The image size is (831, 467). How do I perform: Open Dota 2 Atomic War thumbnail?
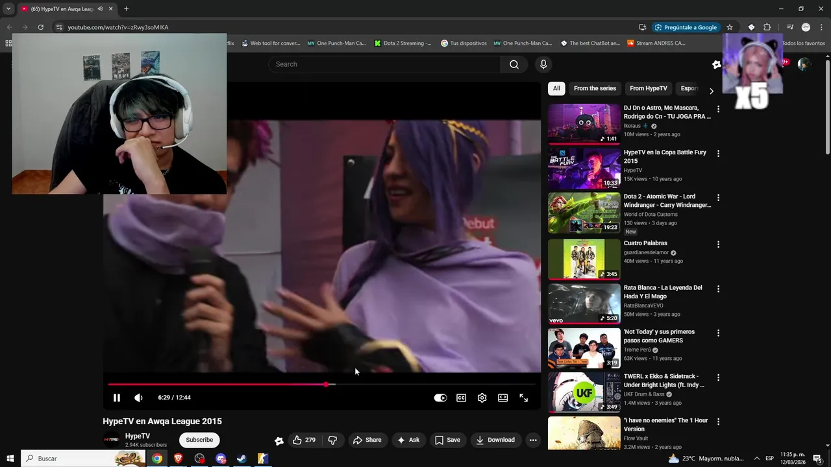(x=584, y=213)
